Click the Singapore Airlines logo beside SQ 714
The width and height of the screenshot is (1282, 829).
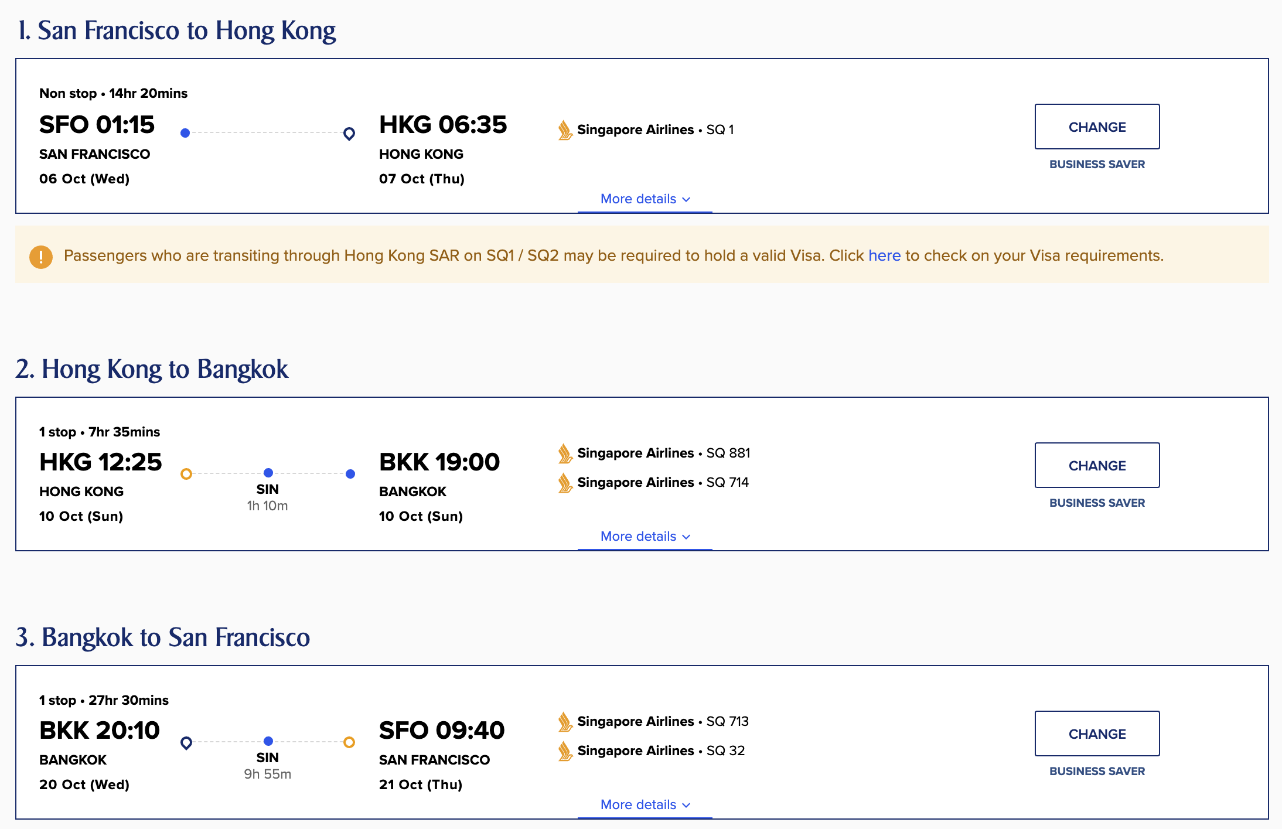click(564, 482)
